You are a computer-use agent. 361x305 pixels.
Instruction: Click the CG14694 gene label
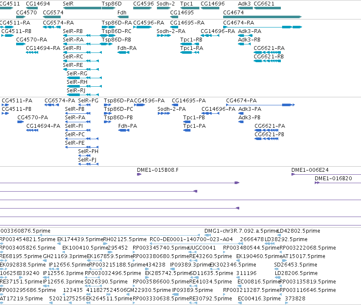click(x=38, y=4)
